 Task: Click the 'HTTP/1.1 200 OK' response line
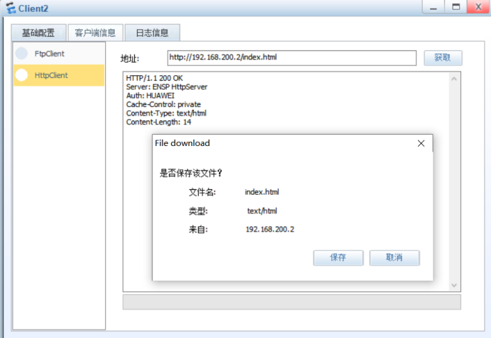(155, 78)
